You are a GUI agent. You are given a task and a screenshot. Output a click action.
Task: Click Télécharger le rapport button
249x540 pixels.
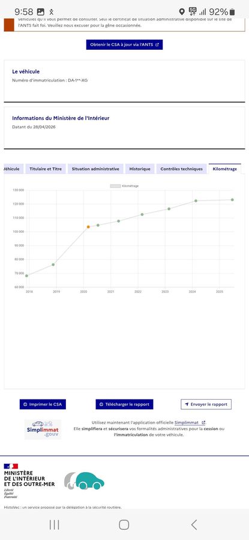pyautogui.click(x=124, y=404)
